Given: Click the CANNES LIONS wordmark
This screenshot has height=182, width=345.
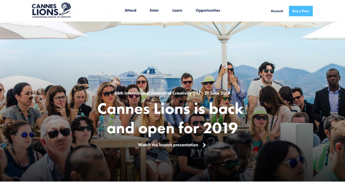Looking at the screenshot, I should click(46, 10).
